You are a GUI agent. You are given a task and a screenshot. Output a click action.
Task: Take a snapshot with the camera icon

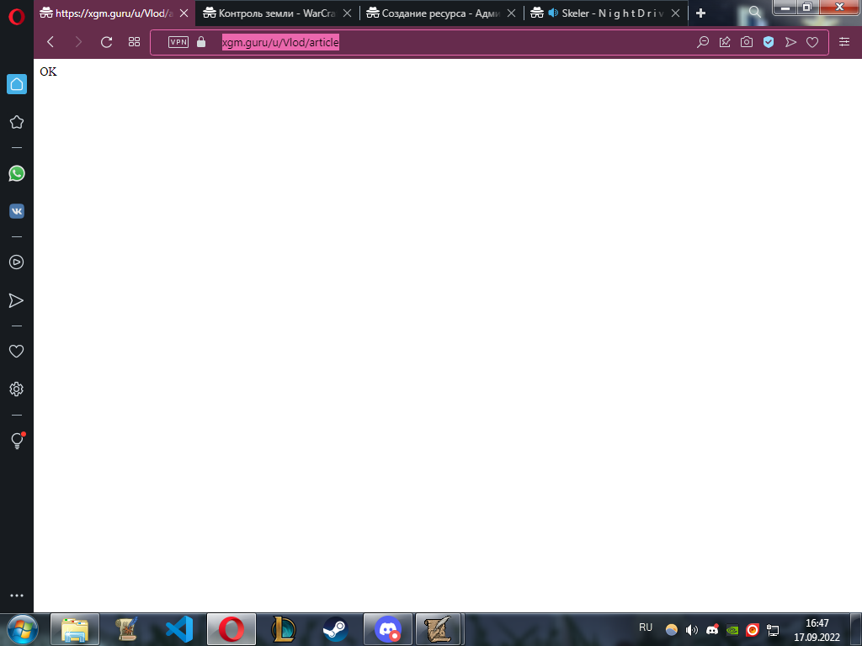747,42
